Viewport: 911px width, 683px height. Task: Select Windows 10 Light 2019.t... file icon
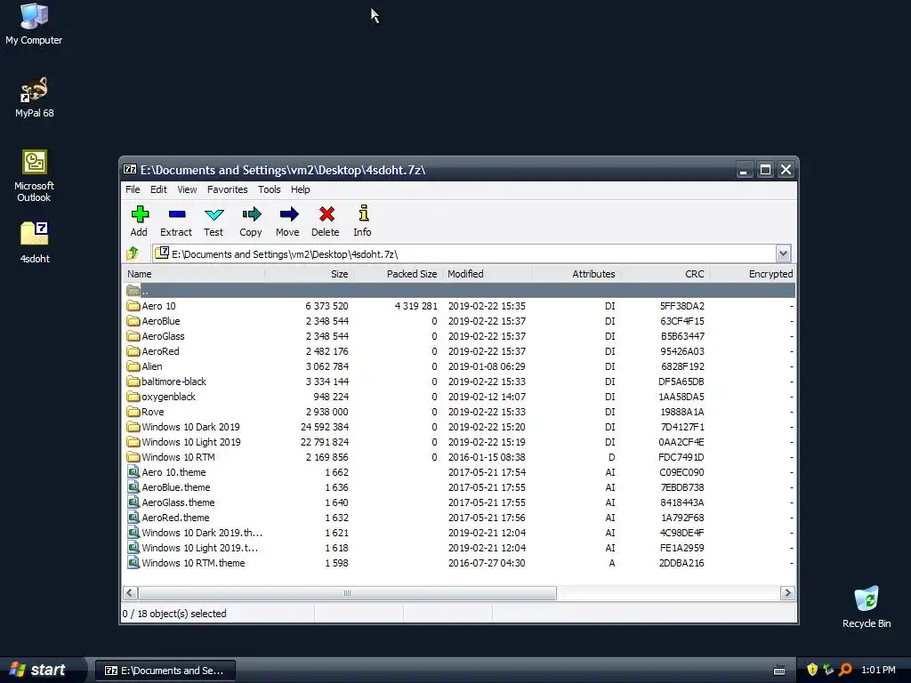click(x=133, y=547)
